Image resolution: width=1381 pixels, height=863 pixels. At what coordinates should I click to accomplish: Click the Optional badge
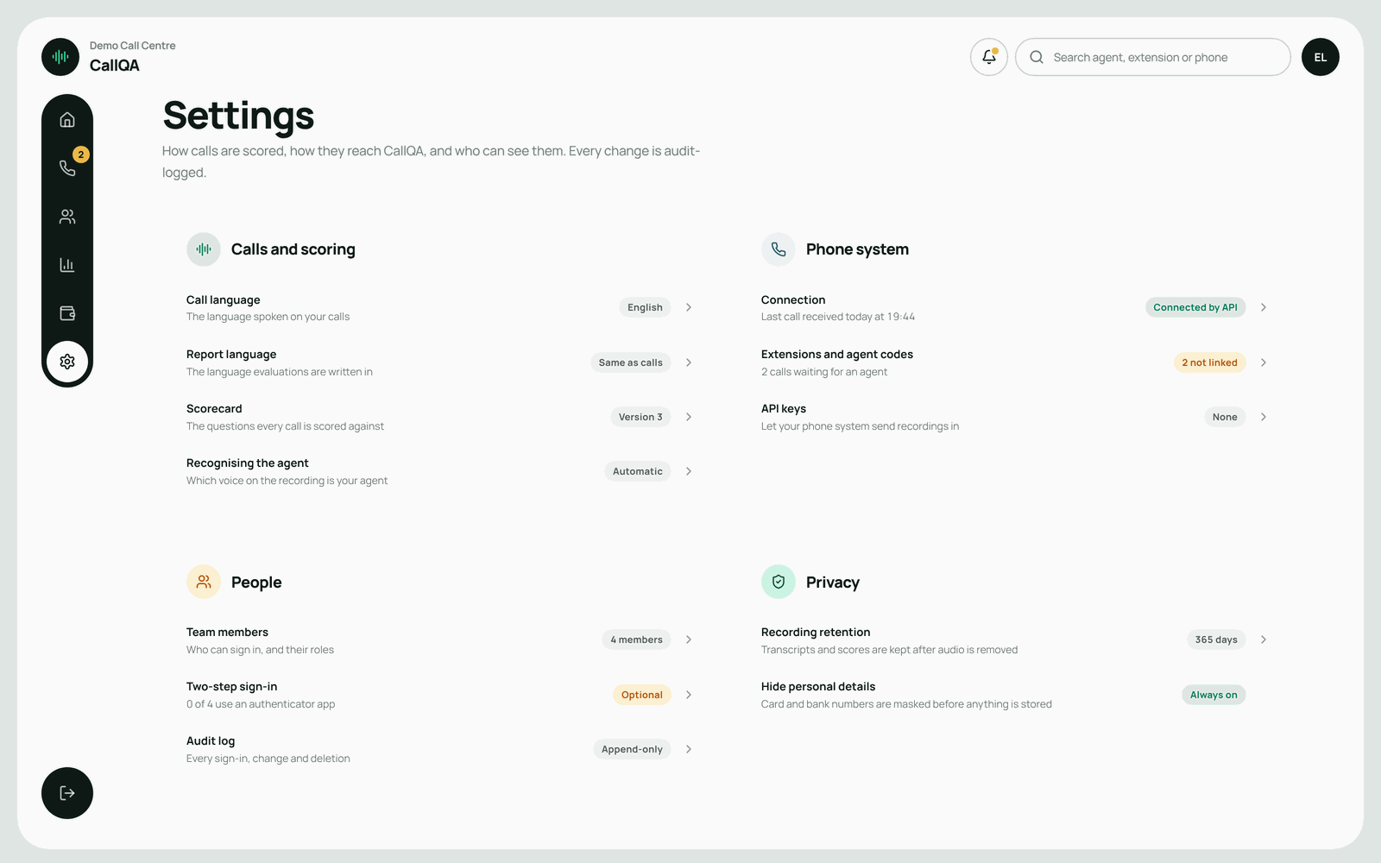(x=642, y=695)
